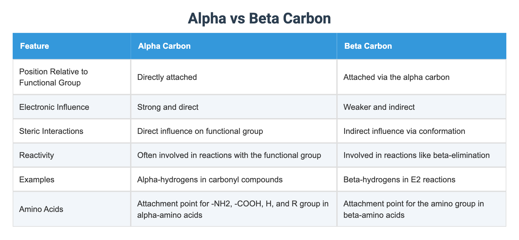Click Direct influence on functional group cell

234,131
